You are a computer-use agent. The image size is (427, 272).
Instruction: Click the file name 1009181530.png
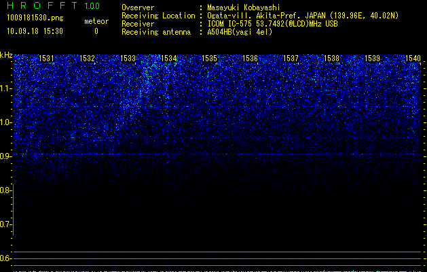(35, 18)
